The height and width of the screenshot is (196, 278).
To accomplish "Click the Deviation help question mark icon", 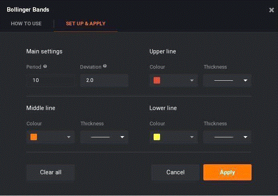I will (x=105, y=66).
